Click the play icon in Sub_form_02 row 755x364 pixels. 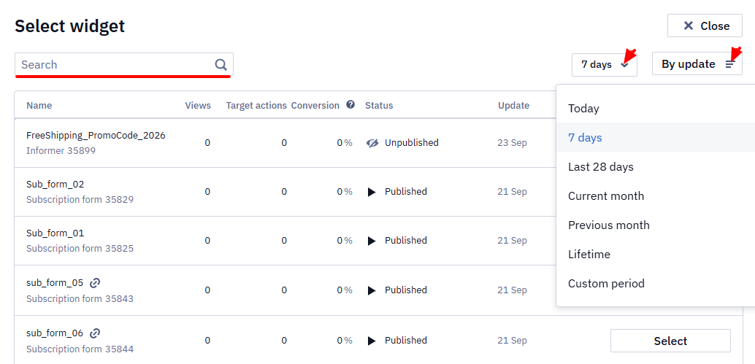point(372,192)
